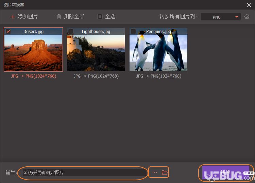
Task: Click the plus icon to add images
Action: (13, 17)
